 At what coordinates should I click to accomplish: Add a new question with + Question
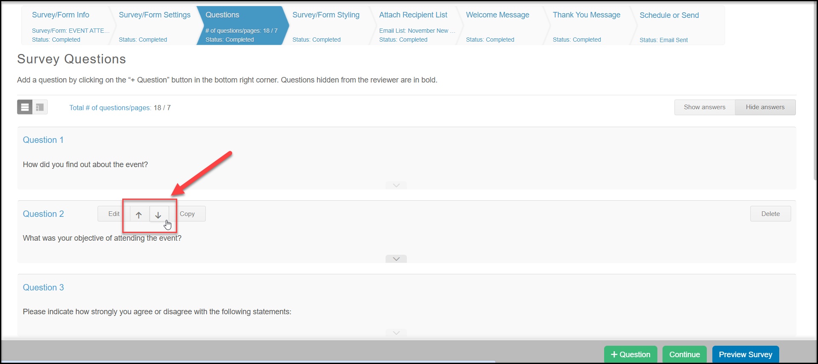pos(631,354)
